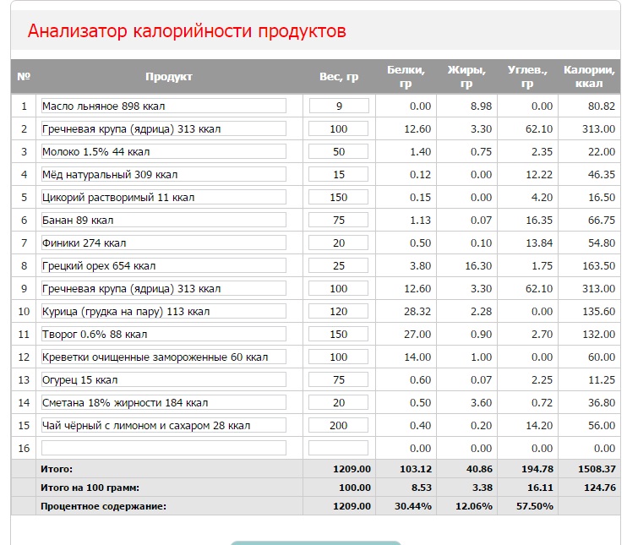This screenshot has width=627, height=545.
Task: Edit weight field for Мёд натуральный
Action: [339, 175]
